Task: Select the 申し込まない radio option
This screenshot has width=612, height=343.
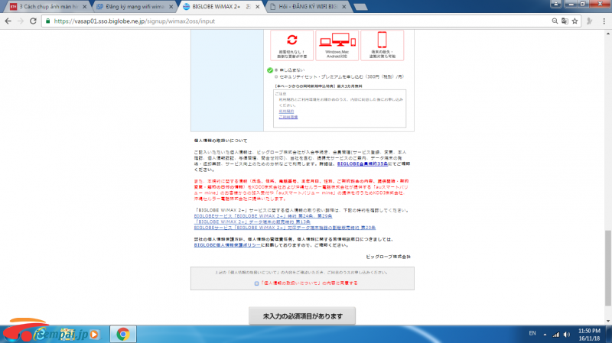Action: (x=275, y=70)
